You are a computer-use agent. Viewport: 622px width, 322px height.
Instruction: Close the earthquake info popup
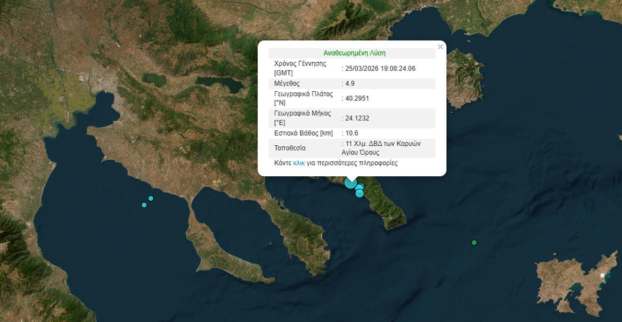(x=440, y=47)
